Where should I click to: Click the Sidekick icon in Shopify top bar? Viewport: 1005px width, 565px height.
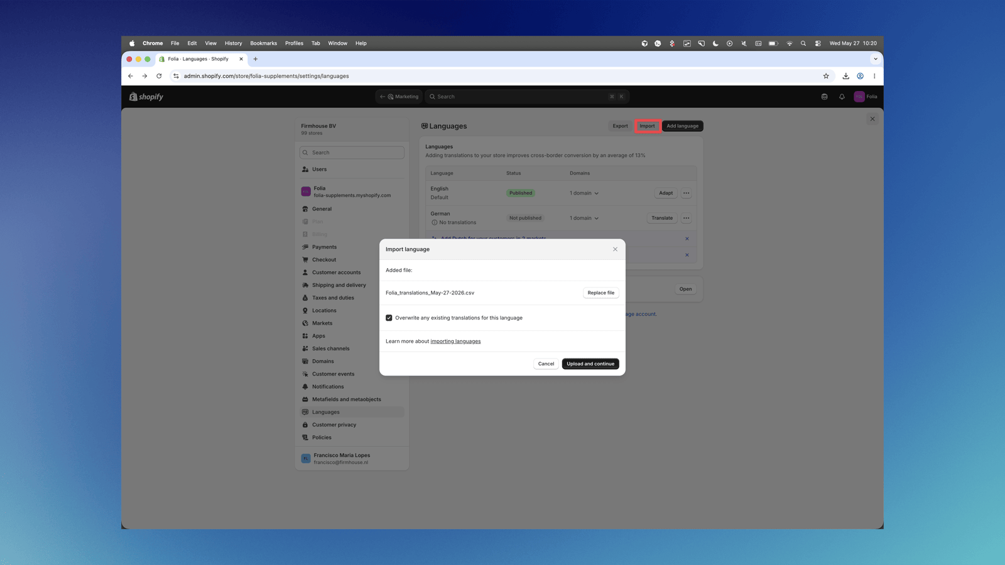point(824,97)
